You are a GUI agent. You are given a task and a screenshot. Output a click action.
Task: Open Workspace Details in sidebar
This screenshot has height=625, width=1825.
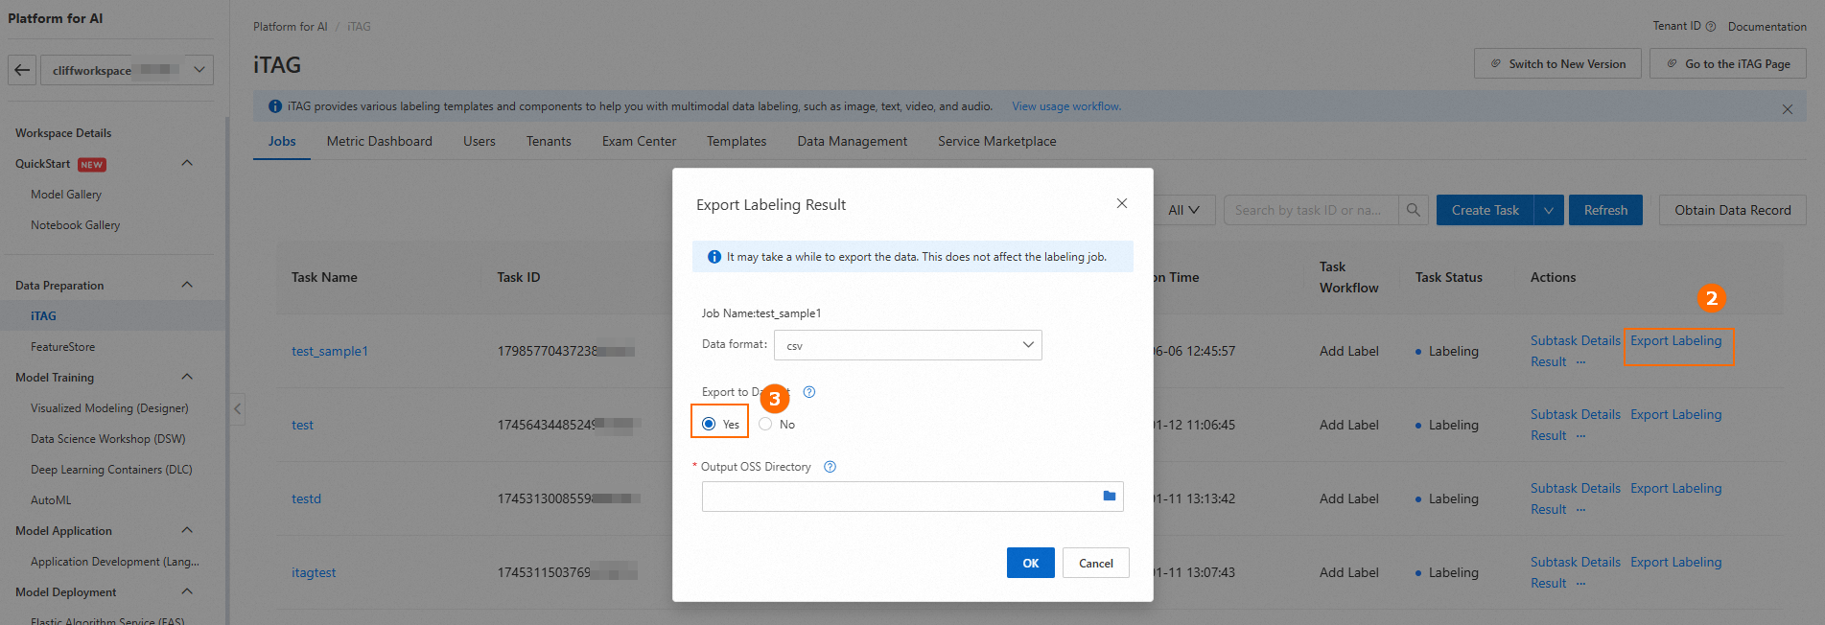tap(63, 133)
